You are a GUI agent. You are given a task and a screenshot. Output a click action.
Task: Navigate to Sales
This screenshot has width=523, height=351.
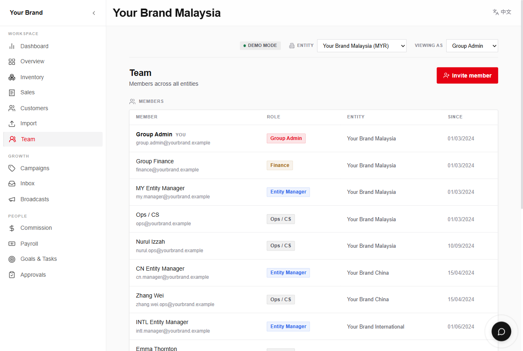pyautogui.click(x=53, y=93)
